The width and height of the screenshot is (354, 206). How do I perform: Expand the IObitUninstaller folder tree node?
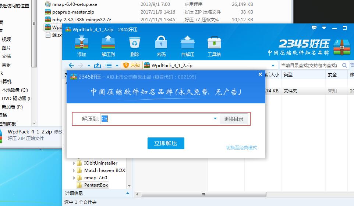click(x=74, y=163)
